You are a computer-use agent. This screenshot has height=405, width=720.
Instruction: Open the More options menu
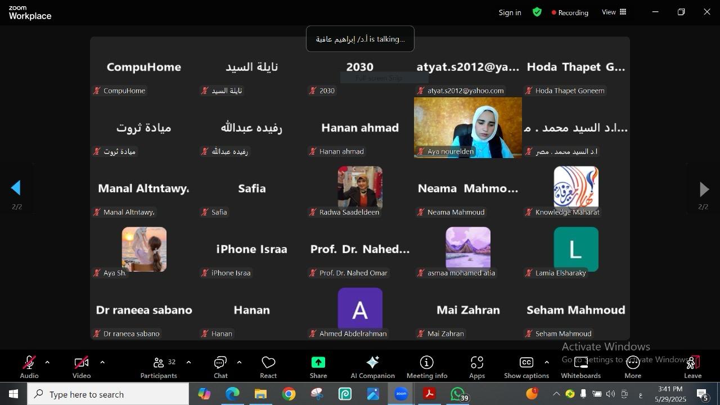pos(633,367)
